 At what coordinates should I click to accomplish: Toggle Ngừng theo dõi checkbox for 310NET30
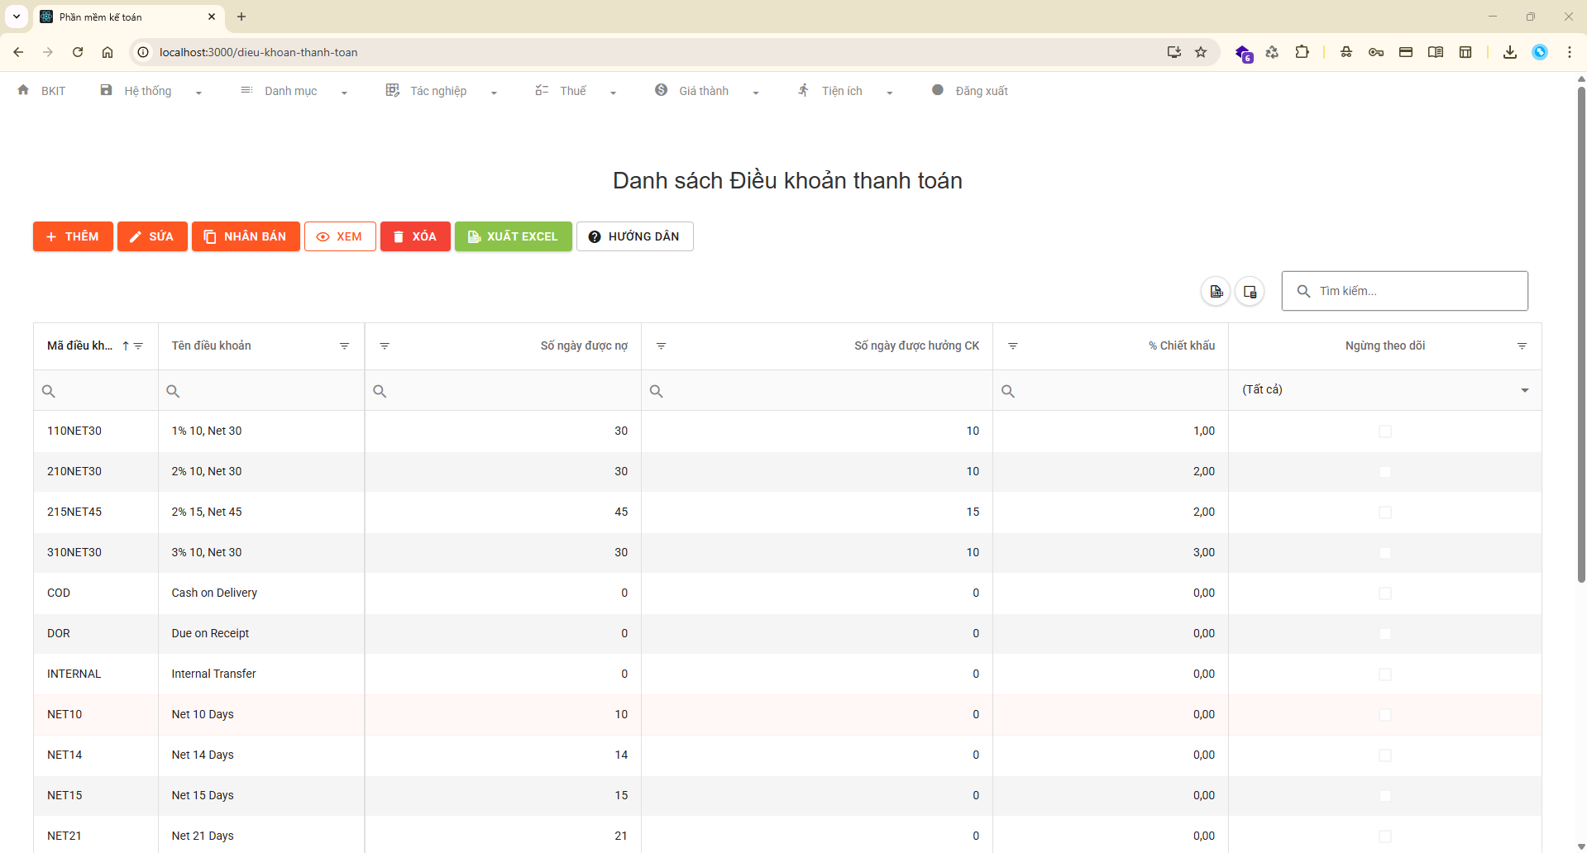(1385, 553)
